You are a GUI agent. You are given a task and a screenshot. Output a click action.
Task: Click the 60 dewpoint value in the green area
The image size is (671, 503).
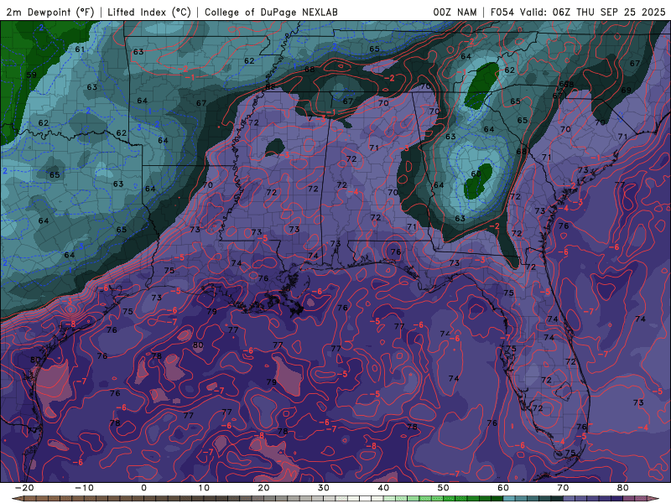pos(476,174)
